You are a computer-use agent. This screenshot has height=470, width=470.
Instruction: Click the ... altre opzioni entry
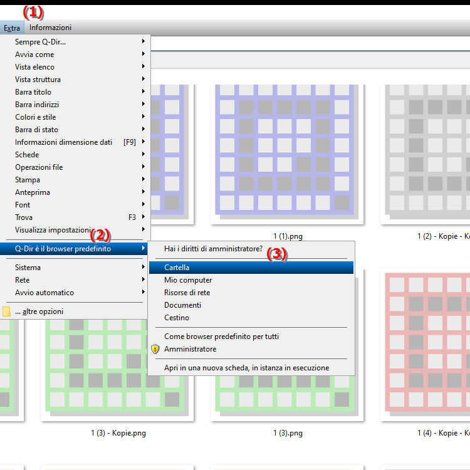[74, 311]
